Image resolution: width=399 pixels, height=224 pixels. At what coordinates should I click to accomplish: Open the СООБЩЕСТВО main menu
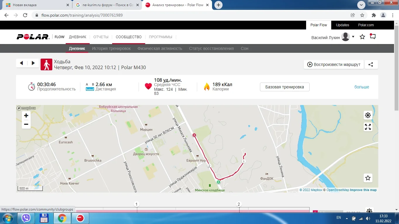pyautogui.click(x=129, y=37)
